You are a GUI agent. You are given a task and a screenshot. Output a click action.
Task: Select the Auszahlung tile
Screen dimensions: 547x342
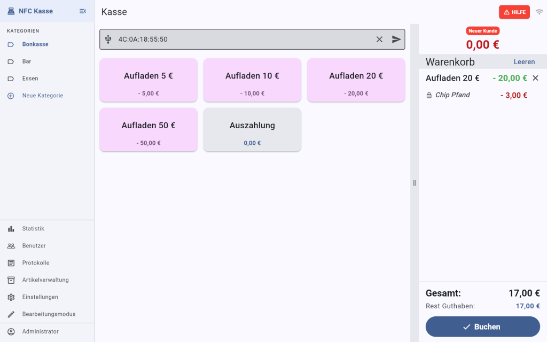click(252, 130)
